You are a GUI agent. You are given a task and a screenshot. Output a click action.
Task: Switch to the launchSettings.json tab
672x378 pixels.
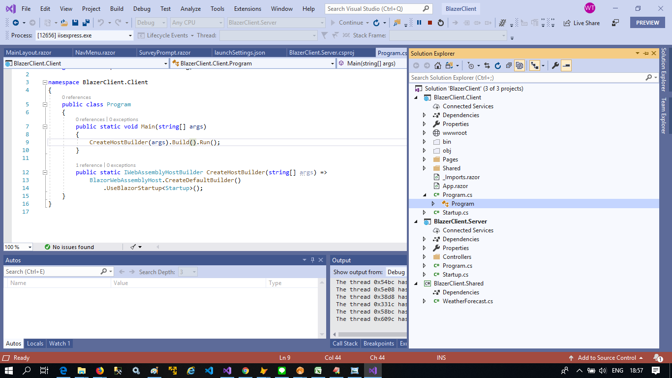240,53
